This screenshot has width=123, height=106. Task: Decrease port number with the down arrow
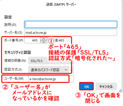point(44,42)
